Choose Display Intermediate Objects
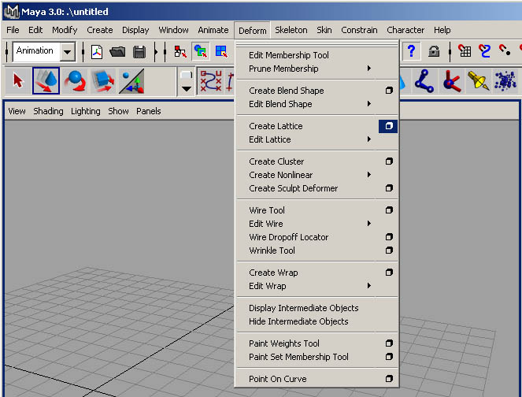 pos(304,308)
